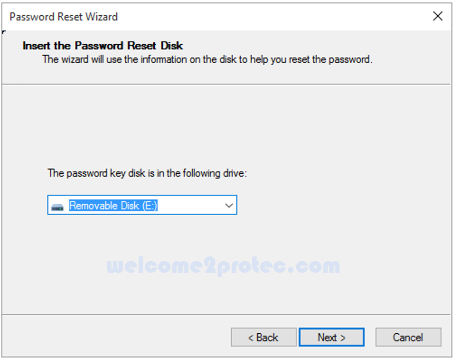
Task: Click the word Wizard in window title
Action: point(102,17)
